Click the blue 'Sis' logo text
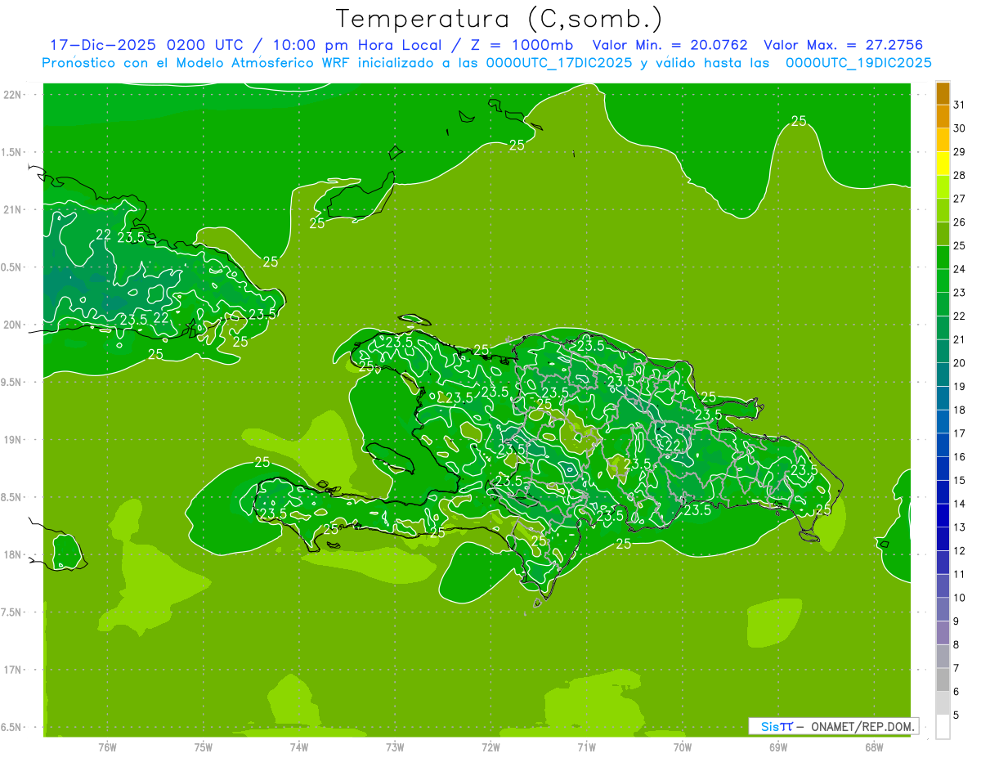This screenshot has width=981, height=758. tap(770, 726)
